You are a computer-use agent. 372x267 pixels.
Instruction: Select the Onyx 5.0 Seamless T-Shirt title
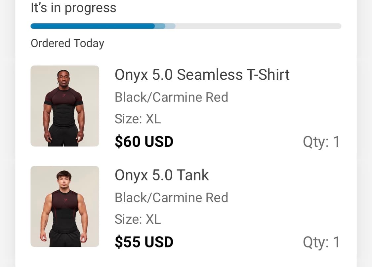tap(202, 75)
